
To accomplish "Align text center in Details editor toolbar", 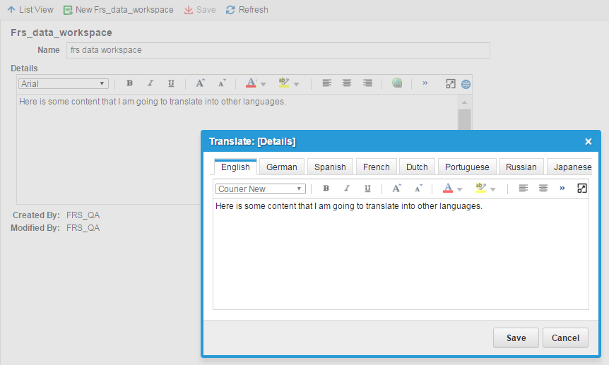I will tap(347, 83).
